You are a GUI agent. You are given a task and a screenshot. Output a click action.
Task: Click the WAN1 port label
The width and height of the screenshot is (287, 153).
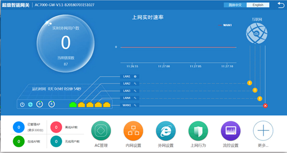tap(127, 105)
